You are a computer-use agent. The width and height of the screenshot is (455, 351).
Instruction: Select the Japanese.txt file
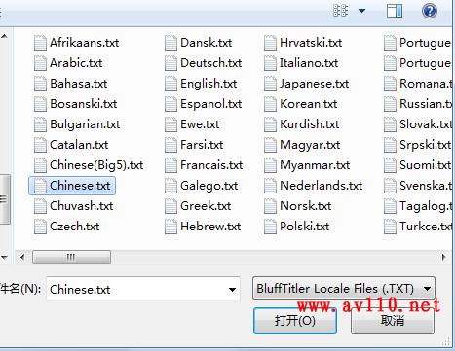(x=307, y=84)
